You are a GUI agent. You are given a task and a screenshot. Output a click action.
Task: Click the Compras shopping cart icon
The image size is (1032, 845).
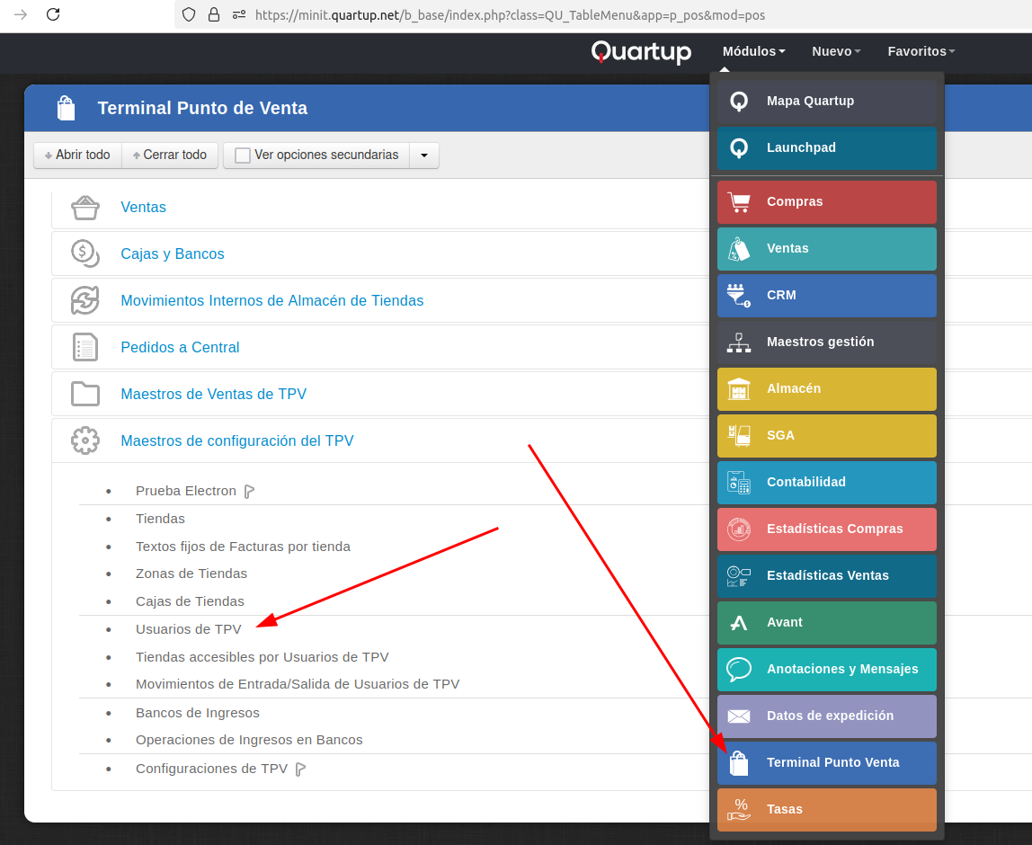click(x=738, y=202)
